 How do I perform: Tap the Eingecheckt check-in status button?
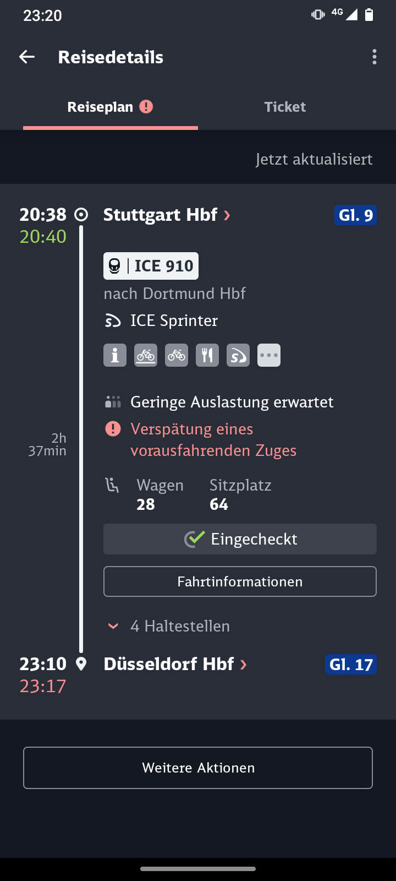tap(240, 539)
